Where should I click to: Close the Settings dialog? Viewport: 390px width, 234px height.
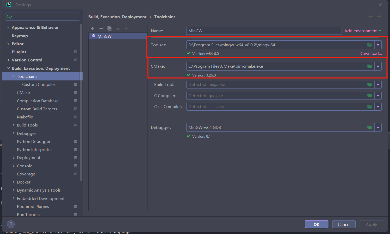[x=380, y=5]
